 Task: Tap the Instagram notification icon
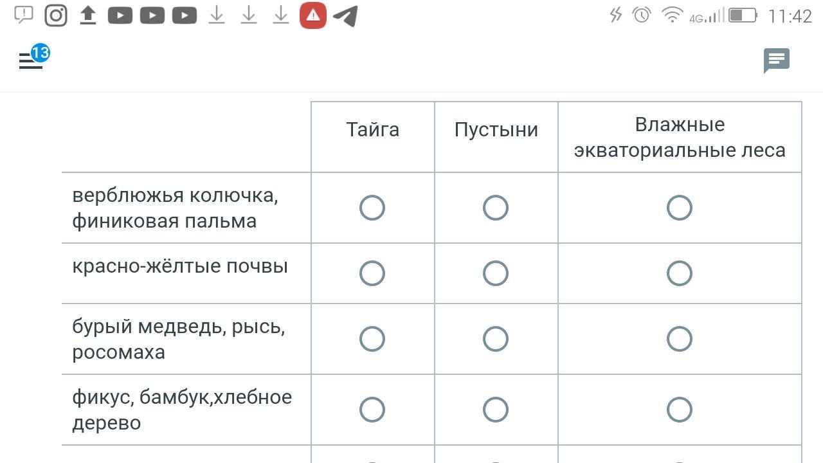56,15
